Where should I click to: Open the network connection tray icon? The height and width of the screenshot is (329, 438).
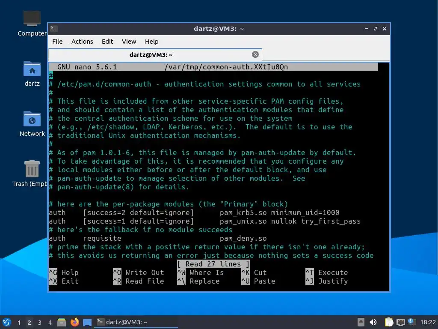(400, 322)
